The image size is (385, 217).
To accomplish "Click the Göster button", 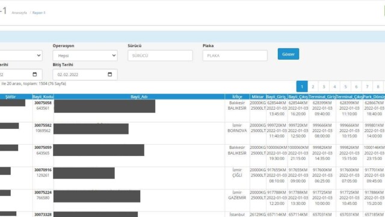I will (288, 54).
